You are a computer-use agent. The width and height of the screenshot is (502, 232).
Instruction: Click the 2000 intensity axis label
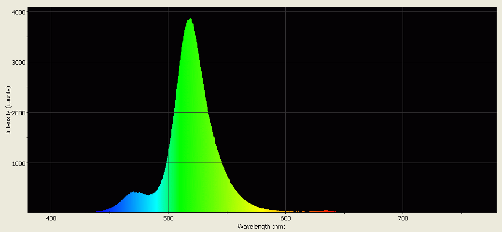tap(19, 113)
